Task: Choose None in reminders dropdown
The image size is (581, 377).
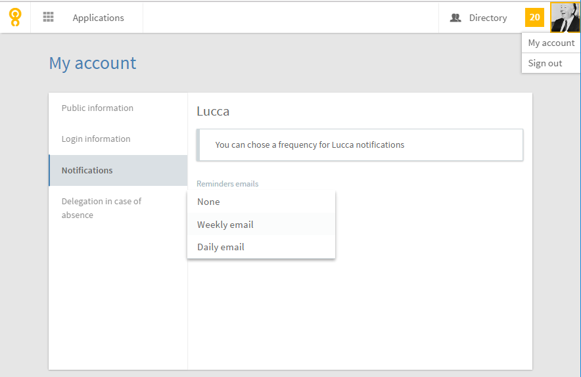Action: (x=261, y=202)
